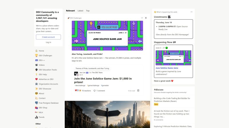Open the Videos sidebar link

[x=42, y=65]
